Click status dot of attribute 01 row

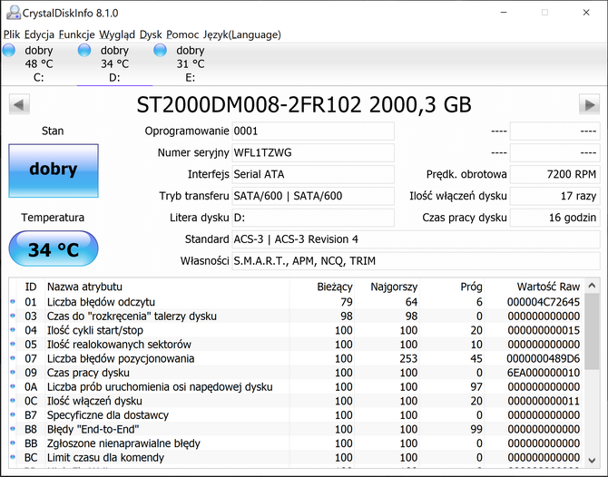(13, 301)
